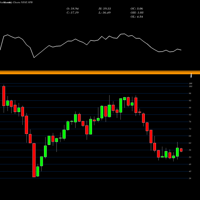Click the 96 price axis label
200x200 pixels.
pyautogui.click(x=190, y=93)
